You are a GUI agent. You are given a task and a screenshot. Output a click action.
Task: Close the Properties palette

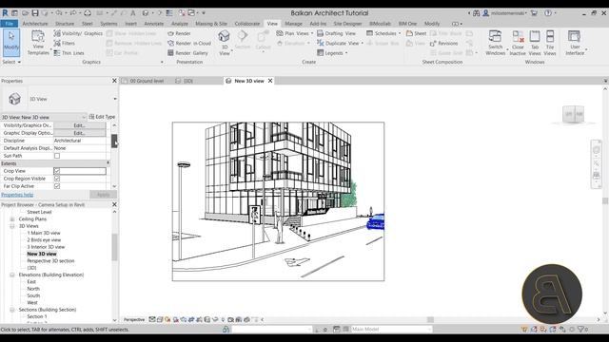coord(114,81)
